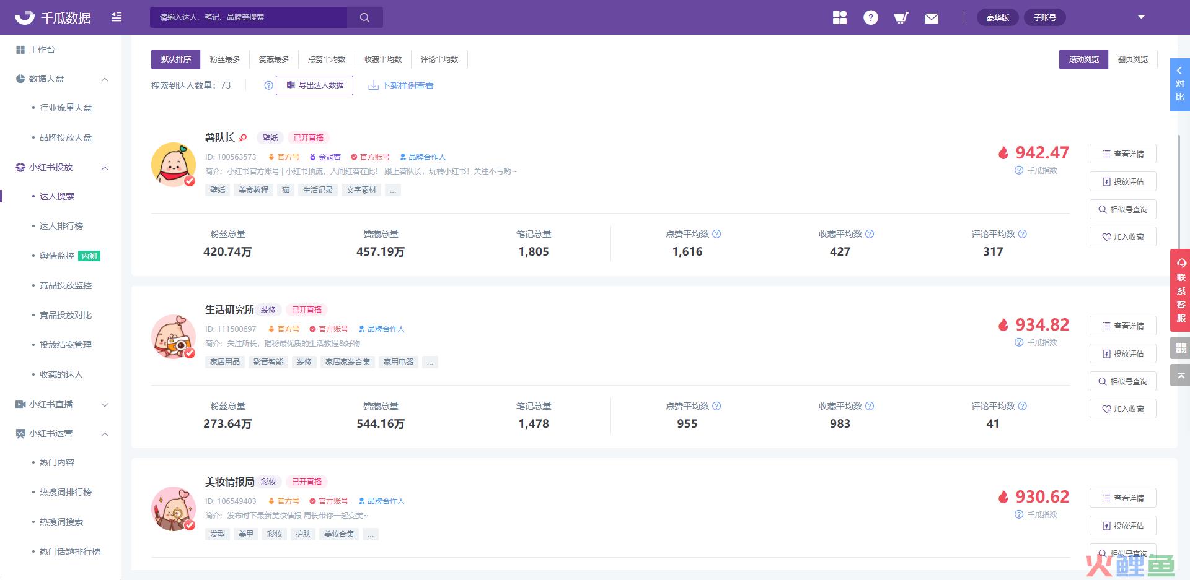This screenshot has width=1190, height=580.
Task: Click 美妆情报局 avatar image
Action: (x=174, y=509)
